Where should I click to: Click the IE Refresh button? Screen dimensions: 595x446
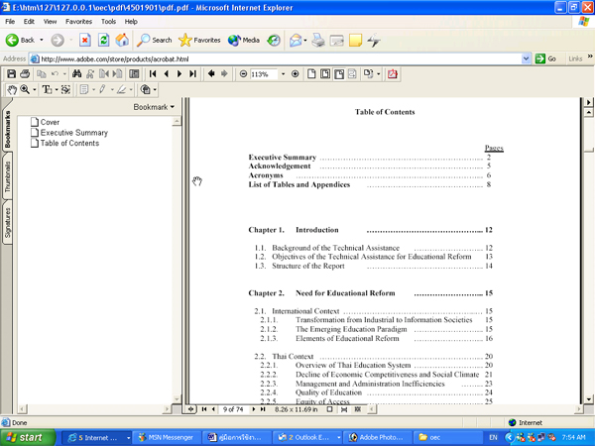pyautogui.click(x=103, y=41)
